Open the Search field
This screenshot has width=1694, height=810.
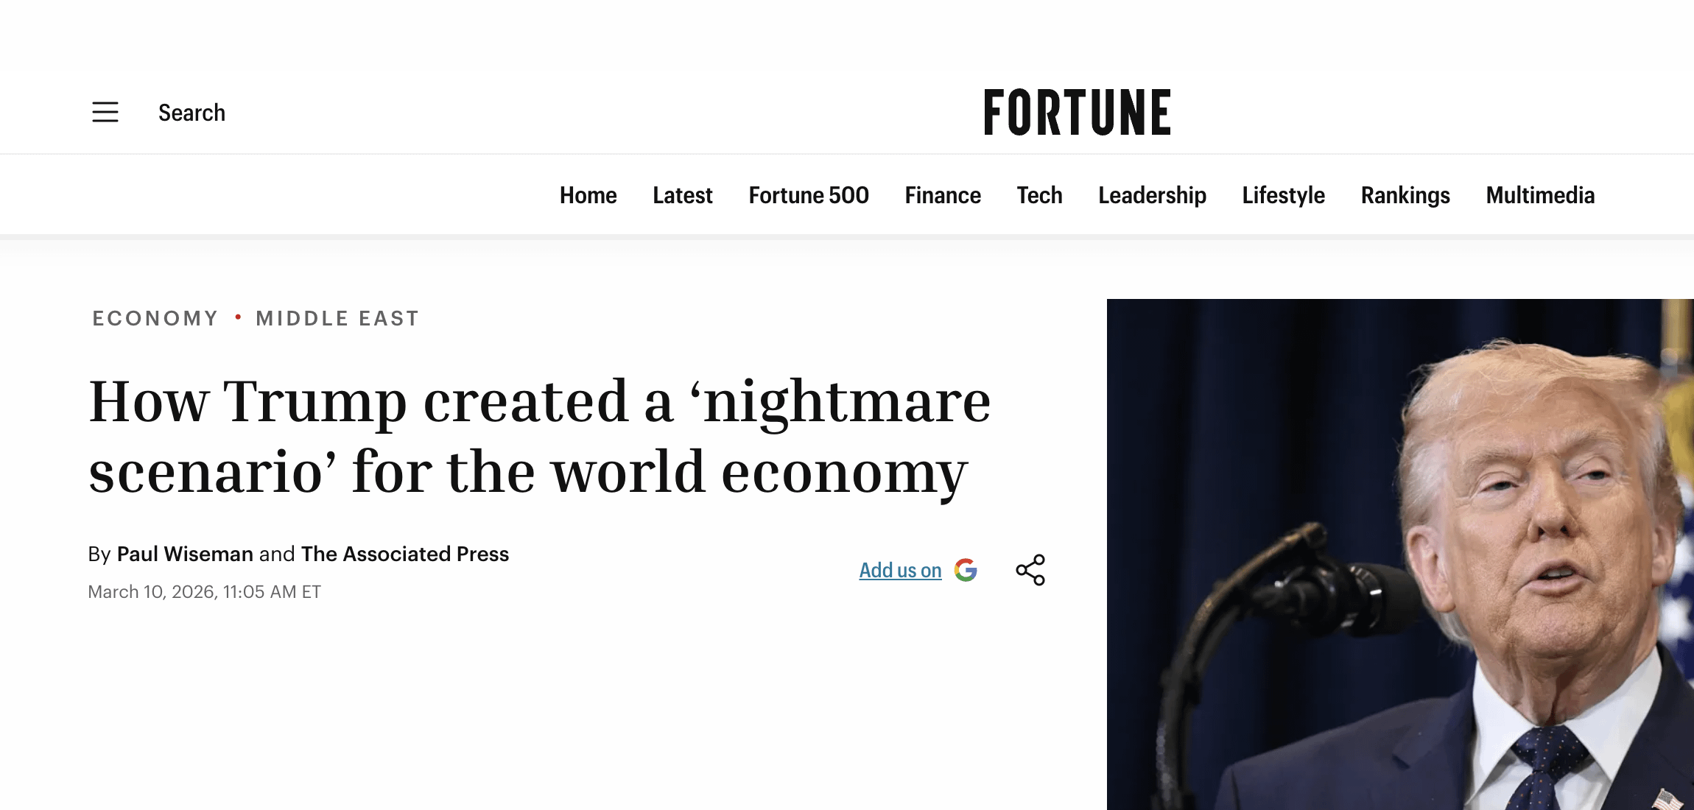[x=191, y=113]
